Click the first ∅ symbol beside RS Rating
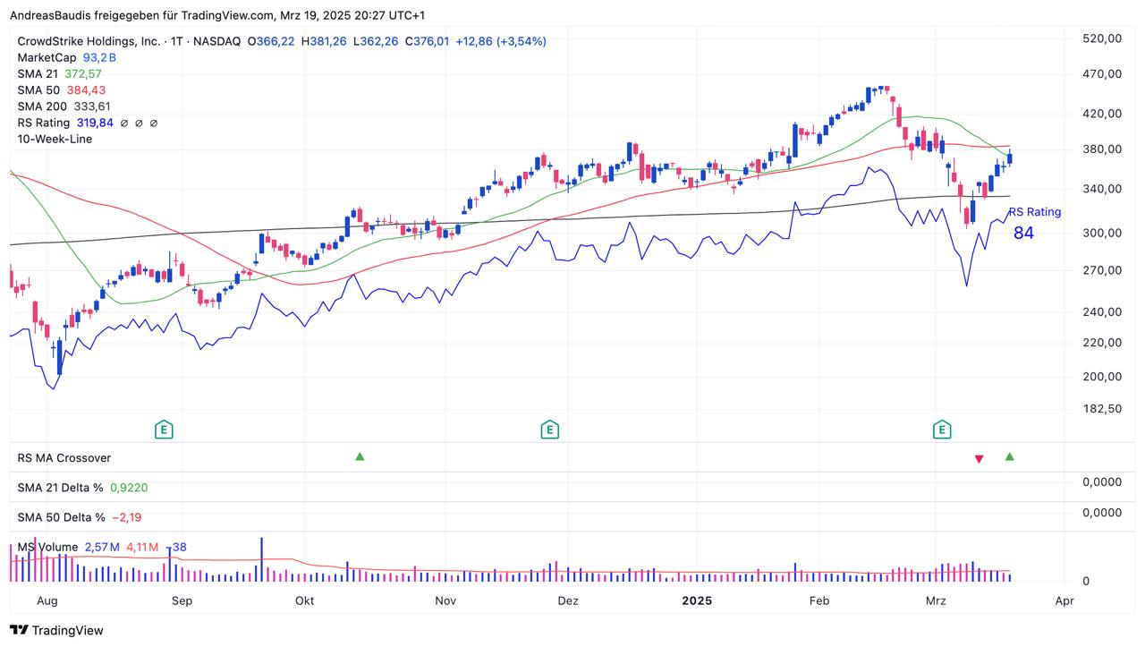The width and height of the screenshot is (1145, 647). click(124, 123)
